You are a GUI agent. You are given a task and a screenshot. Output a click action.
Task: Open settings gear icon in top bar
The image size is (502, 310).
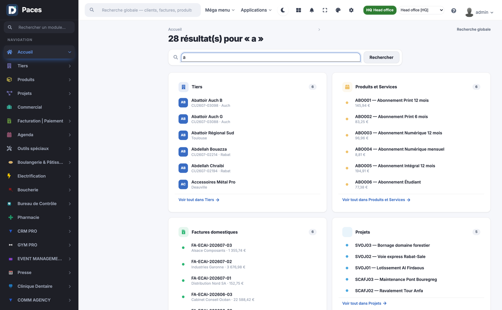tap(351, 10)
